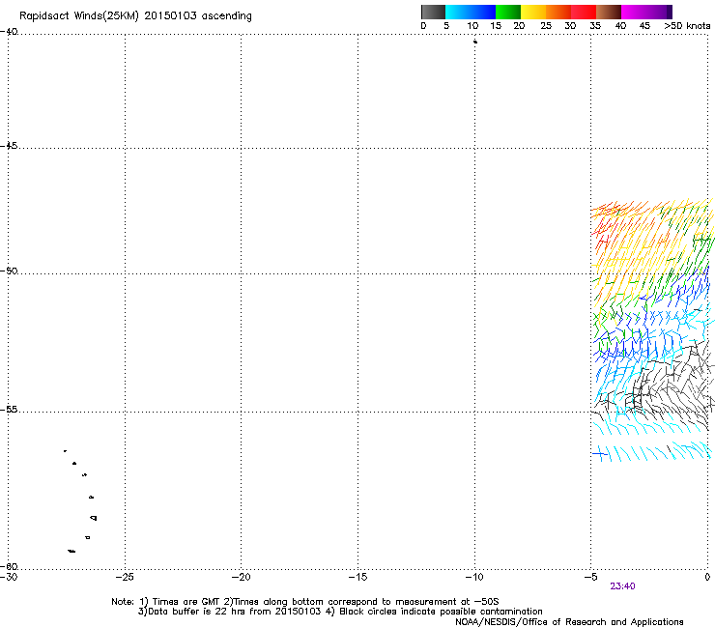Click the '-20' longitude axis label

click(241, 578)
